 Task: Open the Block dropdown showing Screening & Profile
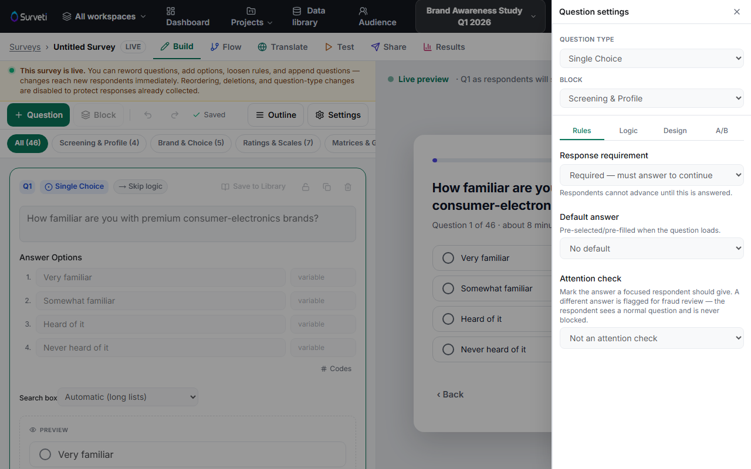click(652, 98)
